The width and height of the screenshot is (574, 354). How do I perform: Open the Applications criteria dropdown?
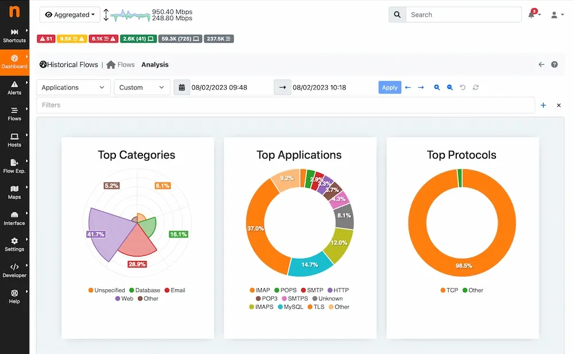(x=73, y=87)
